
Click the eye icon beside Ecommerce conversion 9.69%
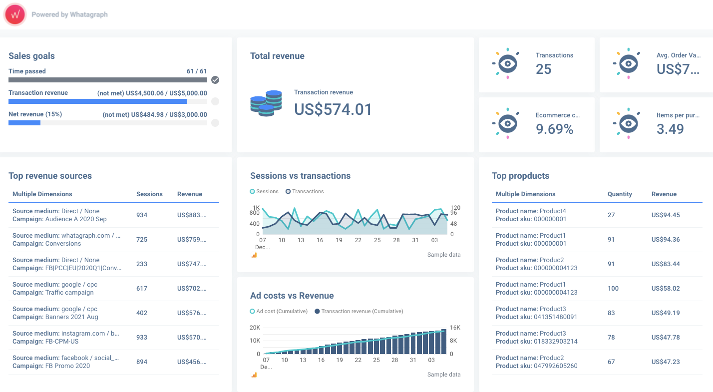click(507, 123)
